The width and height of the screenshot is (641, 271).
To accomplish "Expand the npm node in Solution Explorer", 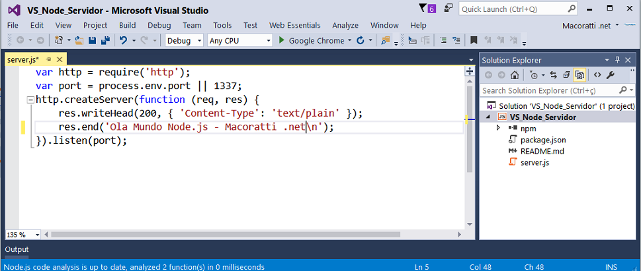I will click(x=498, y=128).
